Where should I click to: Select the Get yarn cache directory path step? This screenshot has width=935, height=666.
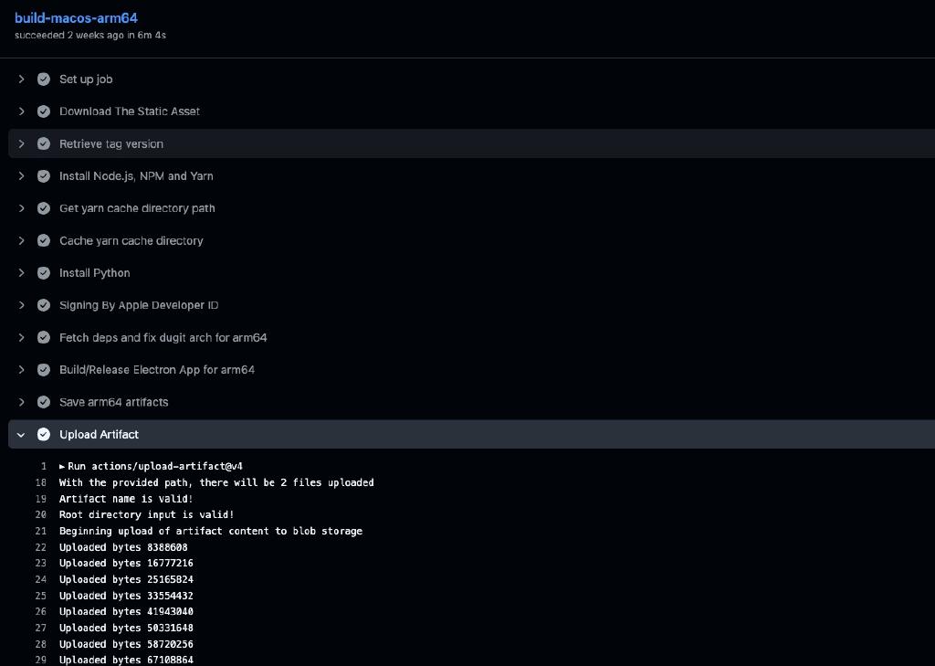pyautogui.click(x=137, y=208)
